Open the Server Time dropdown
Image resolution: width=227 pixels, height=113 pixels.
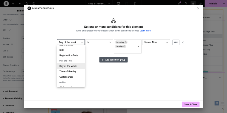click(x=156, y=42)
